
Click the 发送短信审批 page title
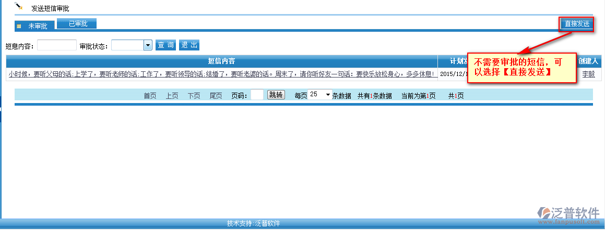click(x=51, y=8)
